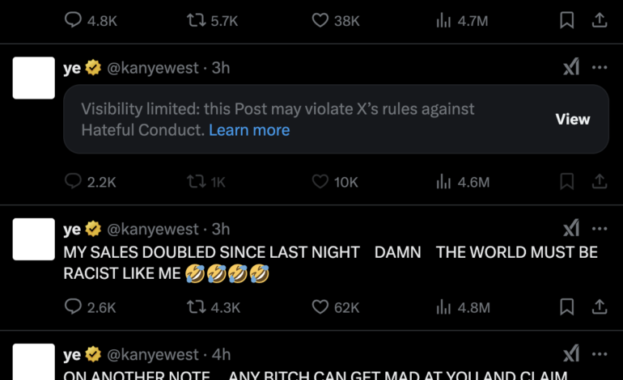Like the 'MY SALES DOUBLED' post
Viewport: 623px width, 380px height.
(x=320, y=307)
